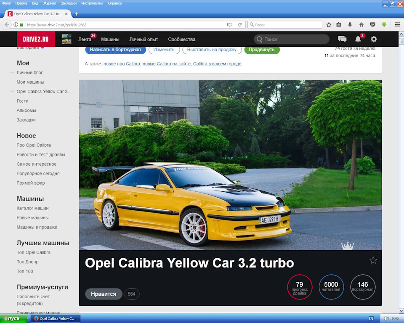Click the browser URL address bar

[124, 25]
